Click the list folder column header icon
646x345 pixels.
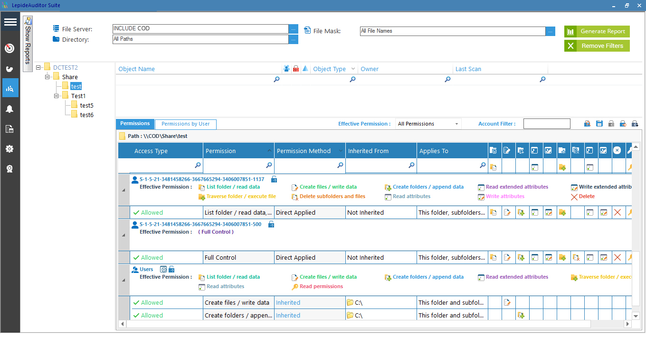[493, 151]
